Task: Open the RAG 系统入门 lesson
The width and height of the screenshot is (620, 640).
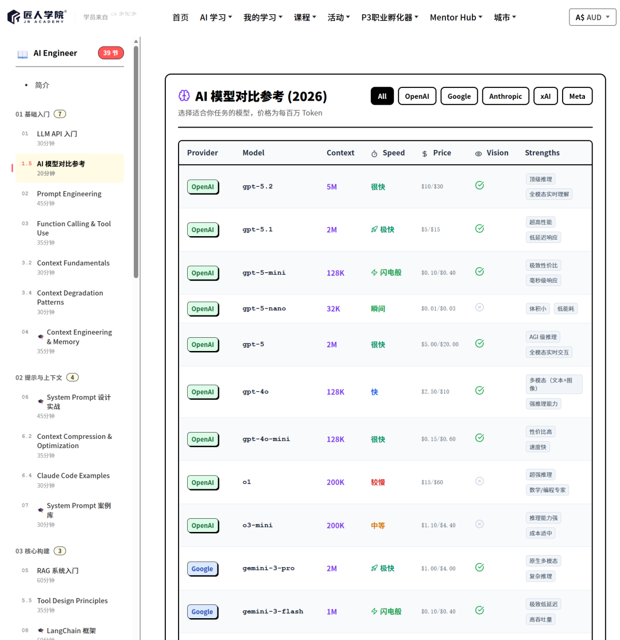Action: (57, 570)
